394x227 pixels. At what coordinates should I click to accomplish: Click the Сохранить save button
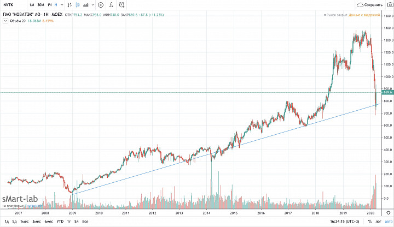(370, 5)
